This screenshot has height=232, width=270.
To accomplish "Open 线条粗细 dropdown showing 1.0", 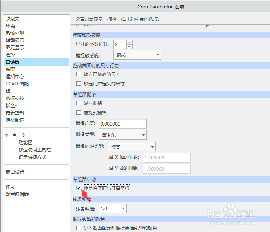I will pyautogui.click(x=113, y=209).
